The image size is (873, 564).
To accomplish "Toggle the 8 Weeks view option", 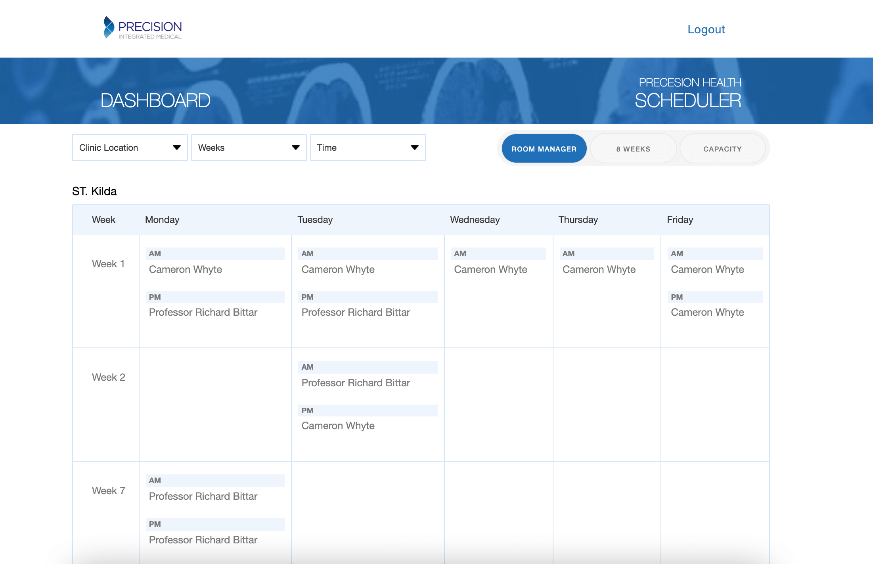I will coord(632,148).
